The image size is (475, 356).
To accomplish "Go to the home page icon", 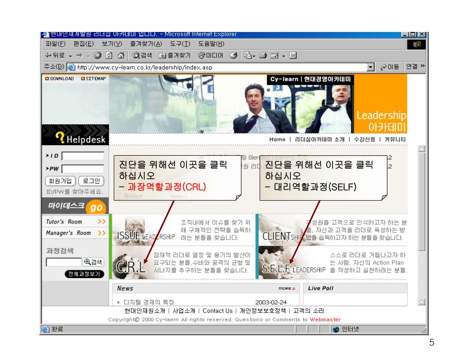I will (x=121, y=55).
